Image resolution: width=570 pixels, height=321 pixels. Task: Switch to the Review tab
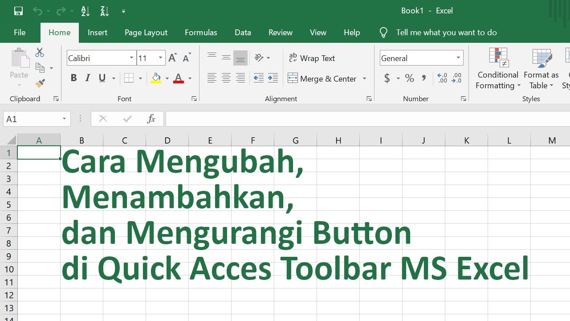tap(281, 33)
